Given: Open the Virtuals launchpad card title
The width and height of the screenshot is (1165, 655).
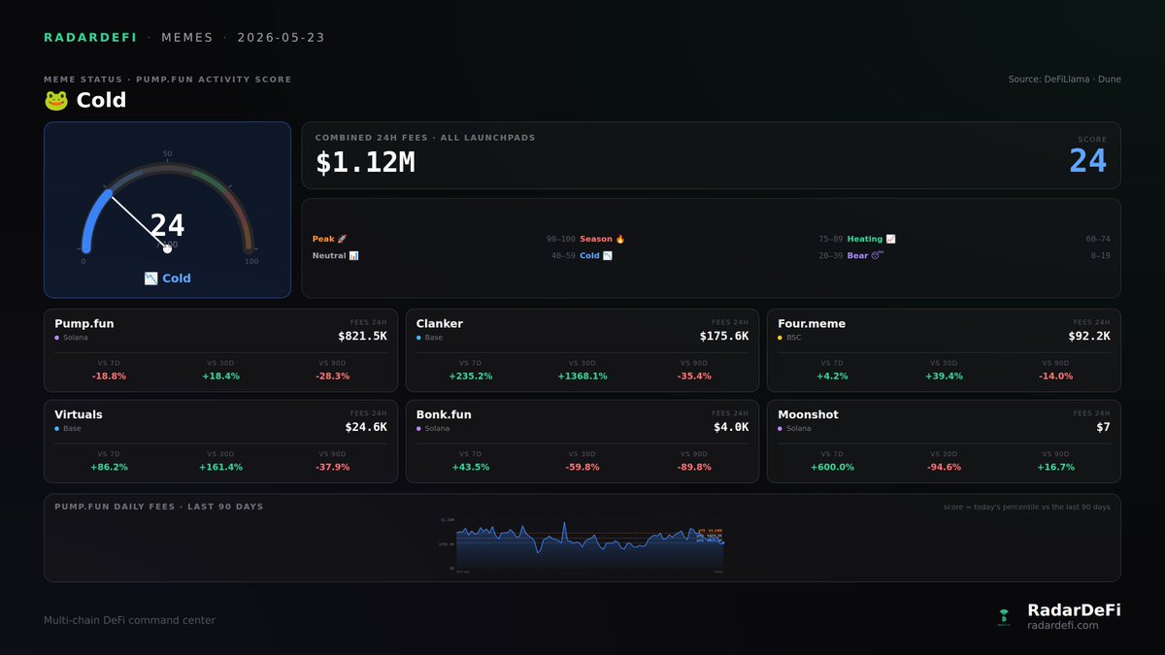Looking at the screenshot, I should tap(78, 414).
